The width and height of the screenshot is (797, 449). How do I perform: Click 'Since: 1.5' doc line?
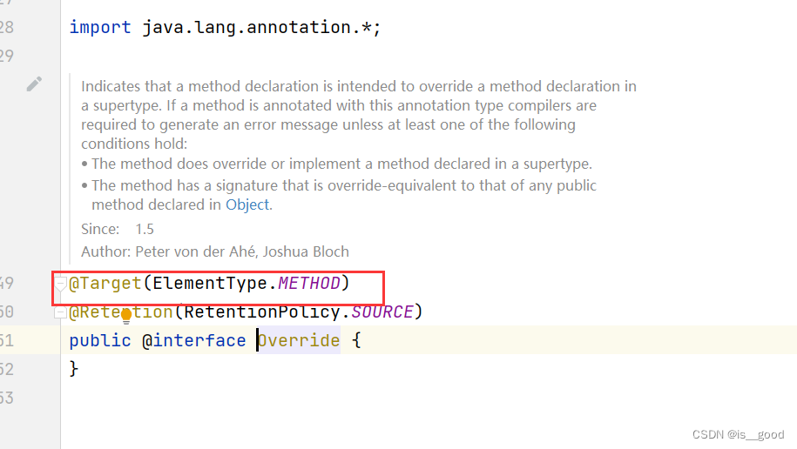click(118, 229)
